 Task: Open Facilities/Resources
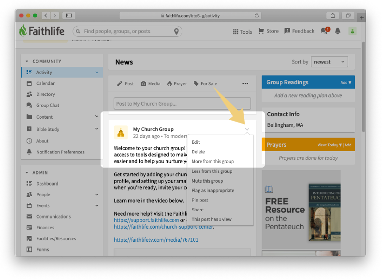tap(56, 238)
